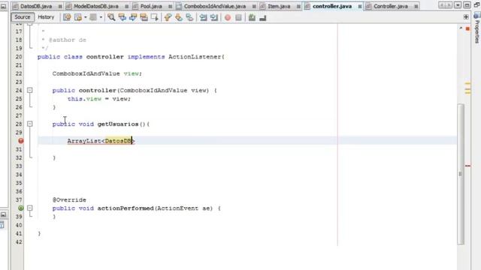Collapse the controller constructor fold
The height and width of the screenshot is (270, 481).
[30, 90]
